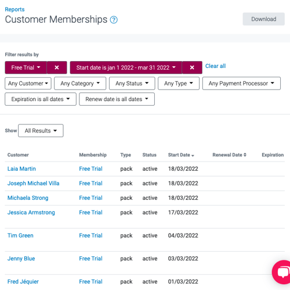Screen dimensions: 290x290
Task: Change the All Results show dropdown
Action: click(41, 131)
